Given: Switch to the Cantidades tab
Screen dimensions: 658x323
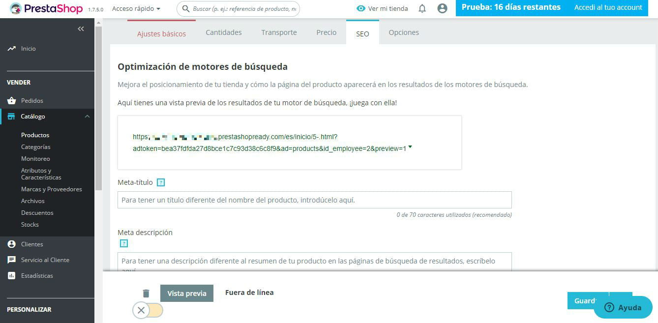Looking at the screenshot, I should tap(223, 32).
